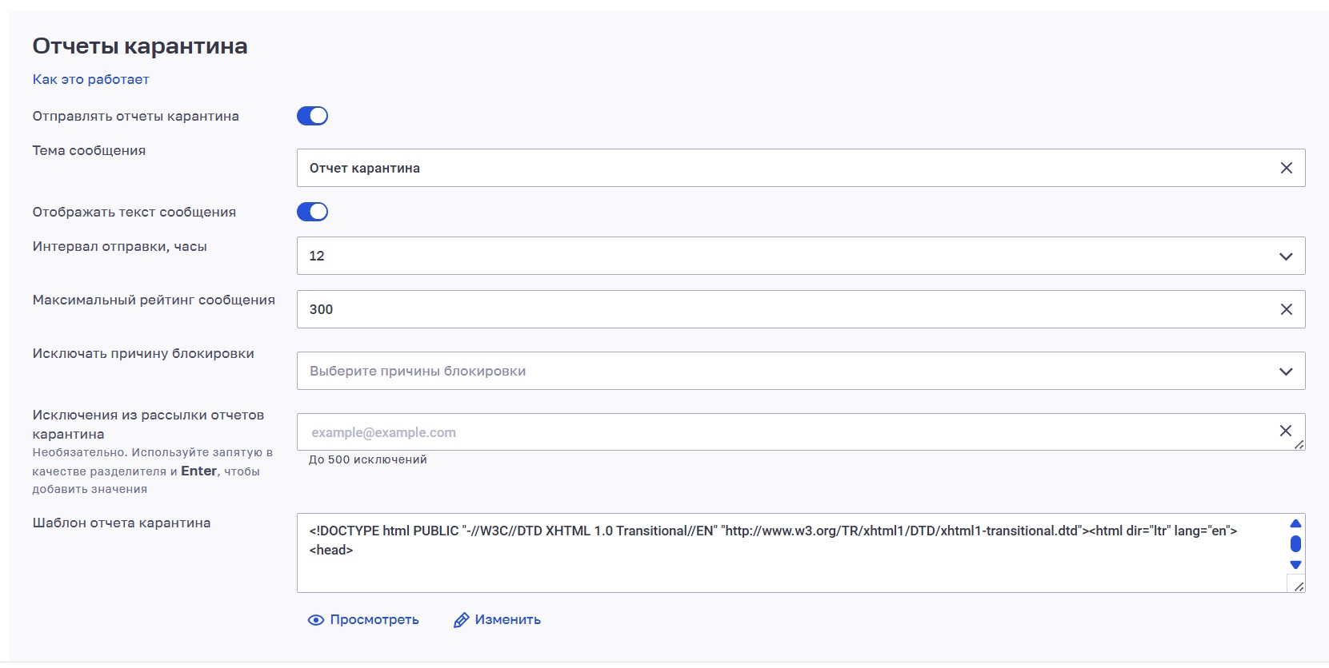The width and height of the screenshot is (1329, 668).
Task: Clear the maximum message rating value
Action: [x=1286, y=309]
